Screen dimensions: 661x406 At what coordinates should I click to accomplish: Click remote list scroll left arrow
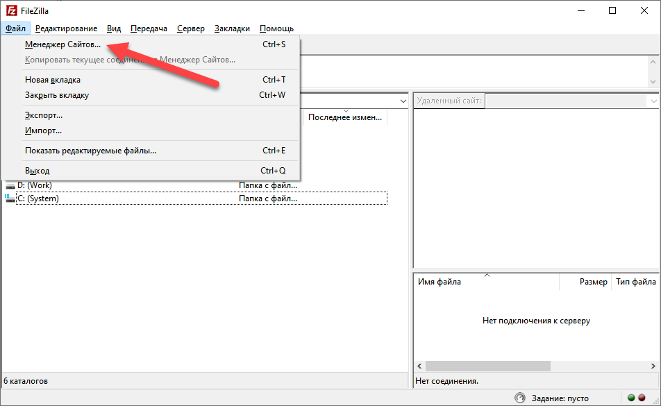pyautogui.click(x=419, y=366)
